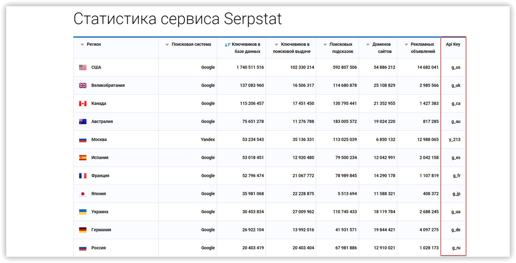This screenshot has height=263, width=516.
Task: Select the Москва region name
Action: click(x=99, y=140)
